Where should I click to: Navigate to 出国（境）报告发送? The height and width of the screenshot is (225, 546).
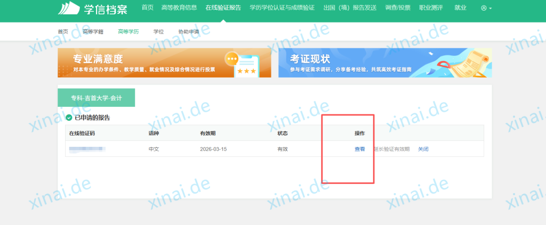350,7
